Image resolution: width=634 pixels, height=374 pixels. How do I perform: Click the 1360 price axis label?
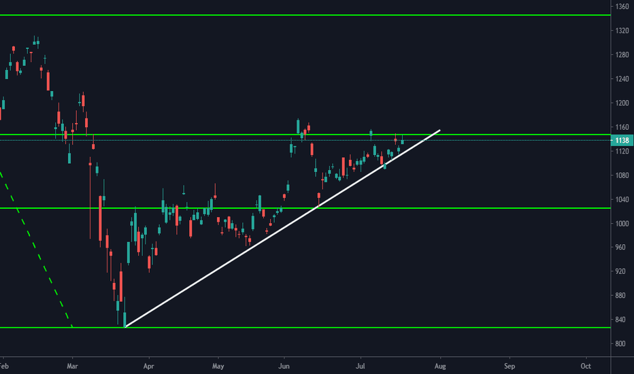click(622, 7)
